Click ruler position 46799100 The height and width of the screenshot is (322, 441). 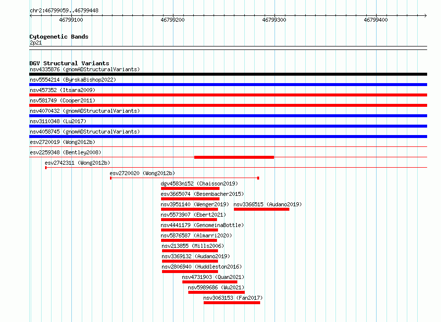[71, 20]
